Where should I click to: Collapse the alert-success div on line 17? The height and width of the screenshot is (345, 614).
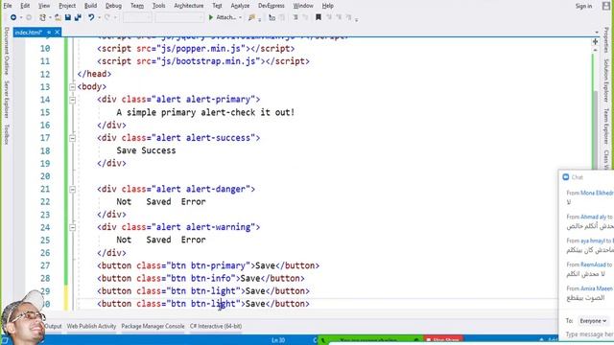tap(73, 138)
